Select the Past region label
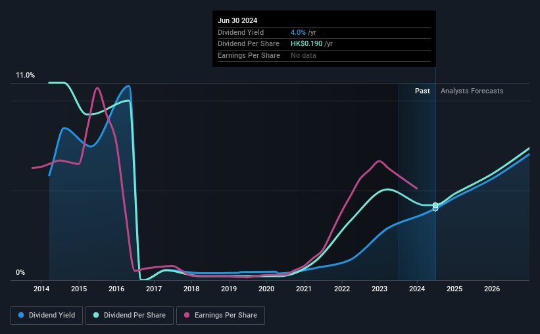Viewport: 540px width, 334px height. coord(422,91)
